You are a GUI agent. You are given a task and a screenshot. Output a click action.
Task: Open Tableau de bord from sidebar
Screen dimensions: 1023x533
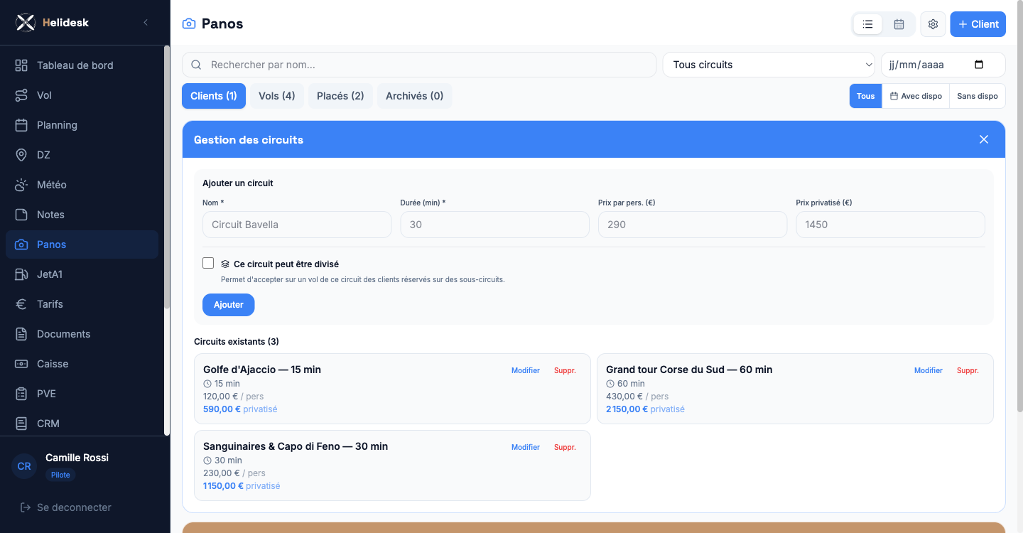pyautogui.click(x=82, y=65)
